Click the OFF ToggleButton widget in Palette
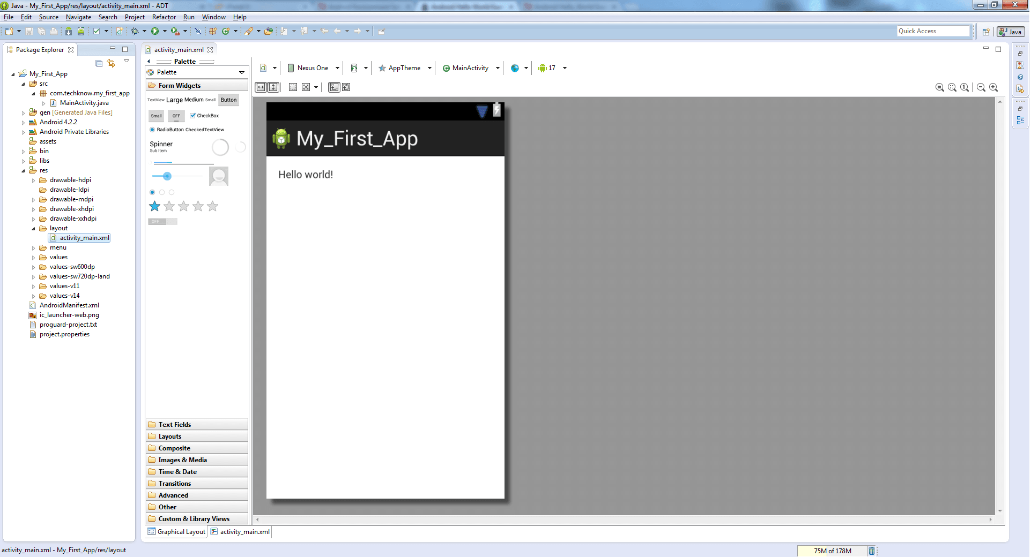Image resolution: width=1031 pixels, height=557 pixels. coord(176,116)
